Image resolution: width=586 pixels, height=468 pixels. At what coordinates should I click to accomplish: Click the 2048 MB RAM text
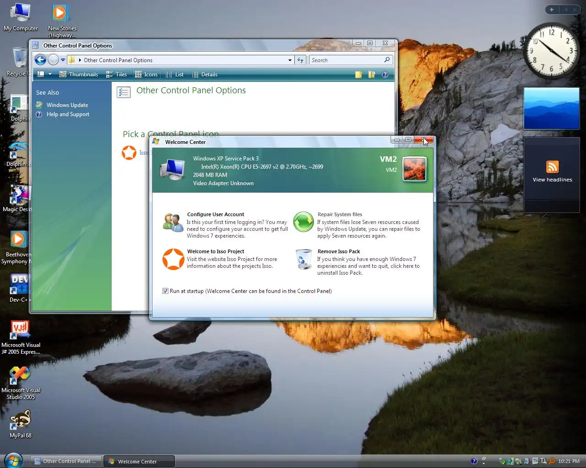pos(210,175)
